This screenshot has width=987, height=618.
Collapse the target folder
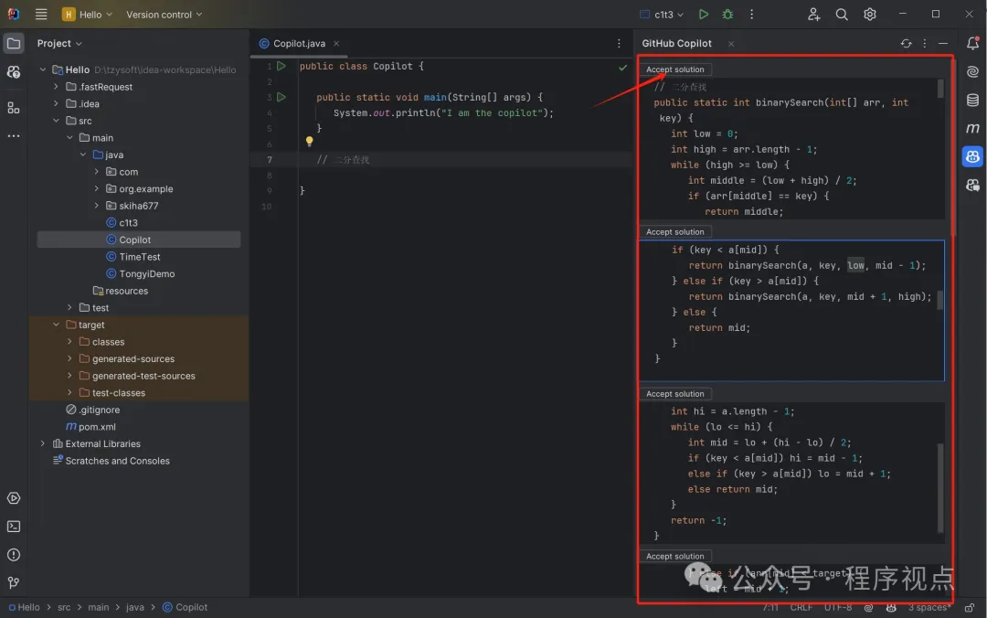pyautogui.click(x=56, y=325)
